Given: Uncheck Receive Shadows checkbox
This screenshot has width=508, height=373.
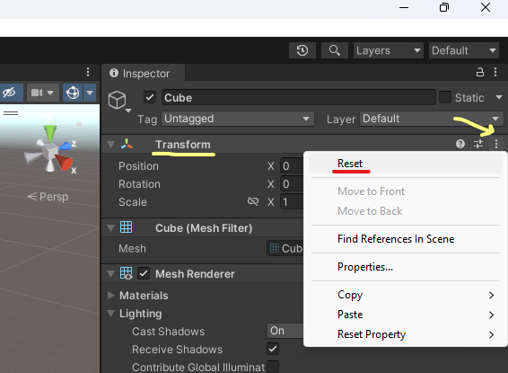Looking at the screenshot, I should [x=273, y=350].
